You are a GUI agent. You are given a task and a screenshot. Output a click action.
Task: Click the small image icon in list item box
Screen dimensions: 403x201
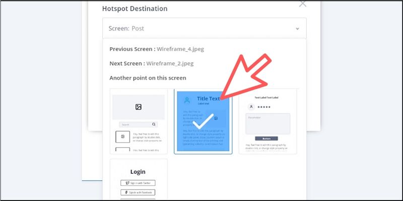[122, 137]
